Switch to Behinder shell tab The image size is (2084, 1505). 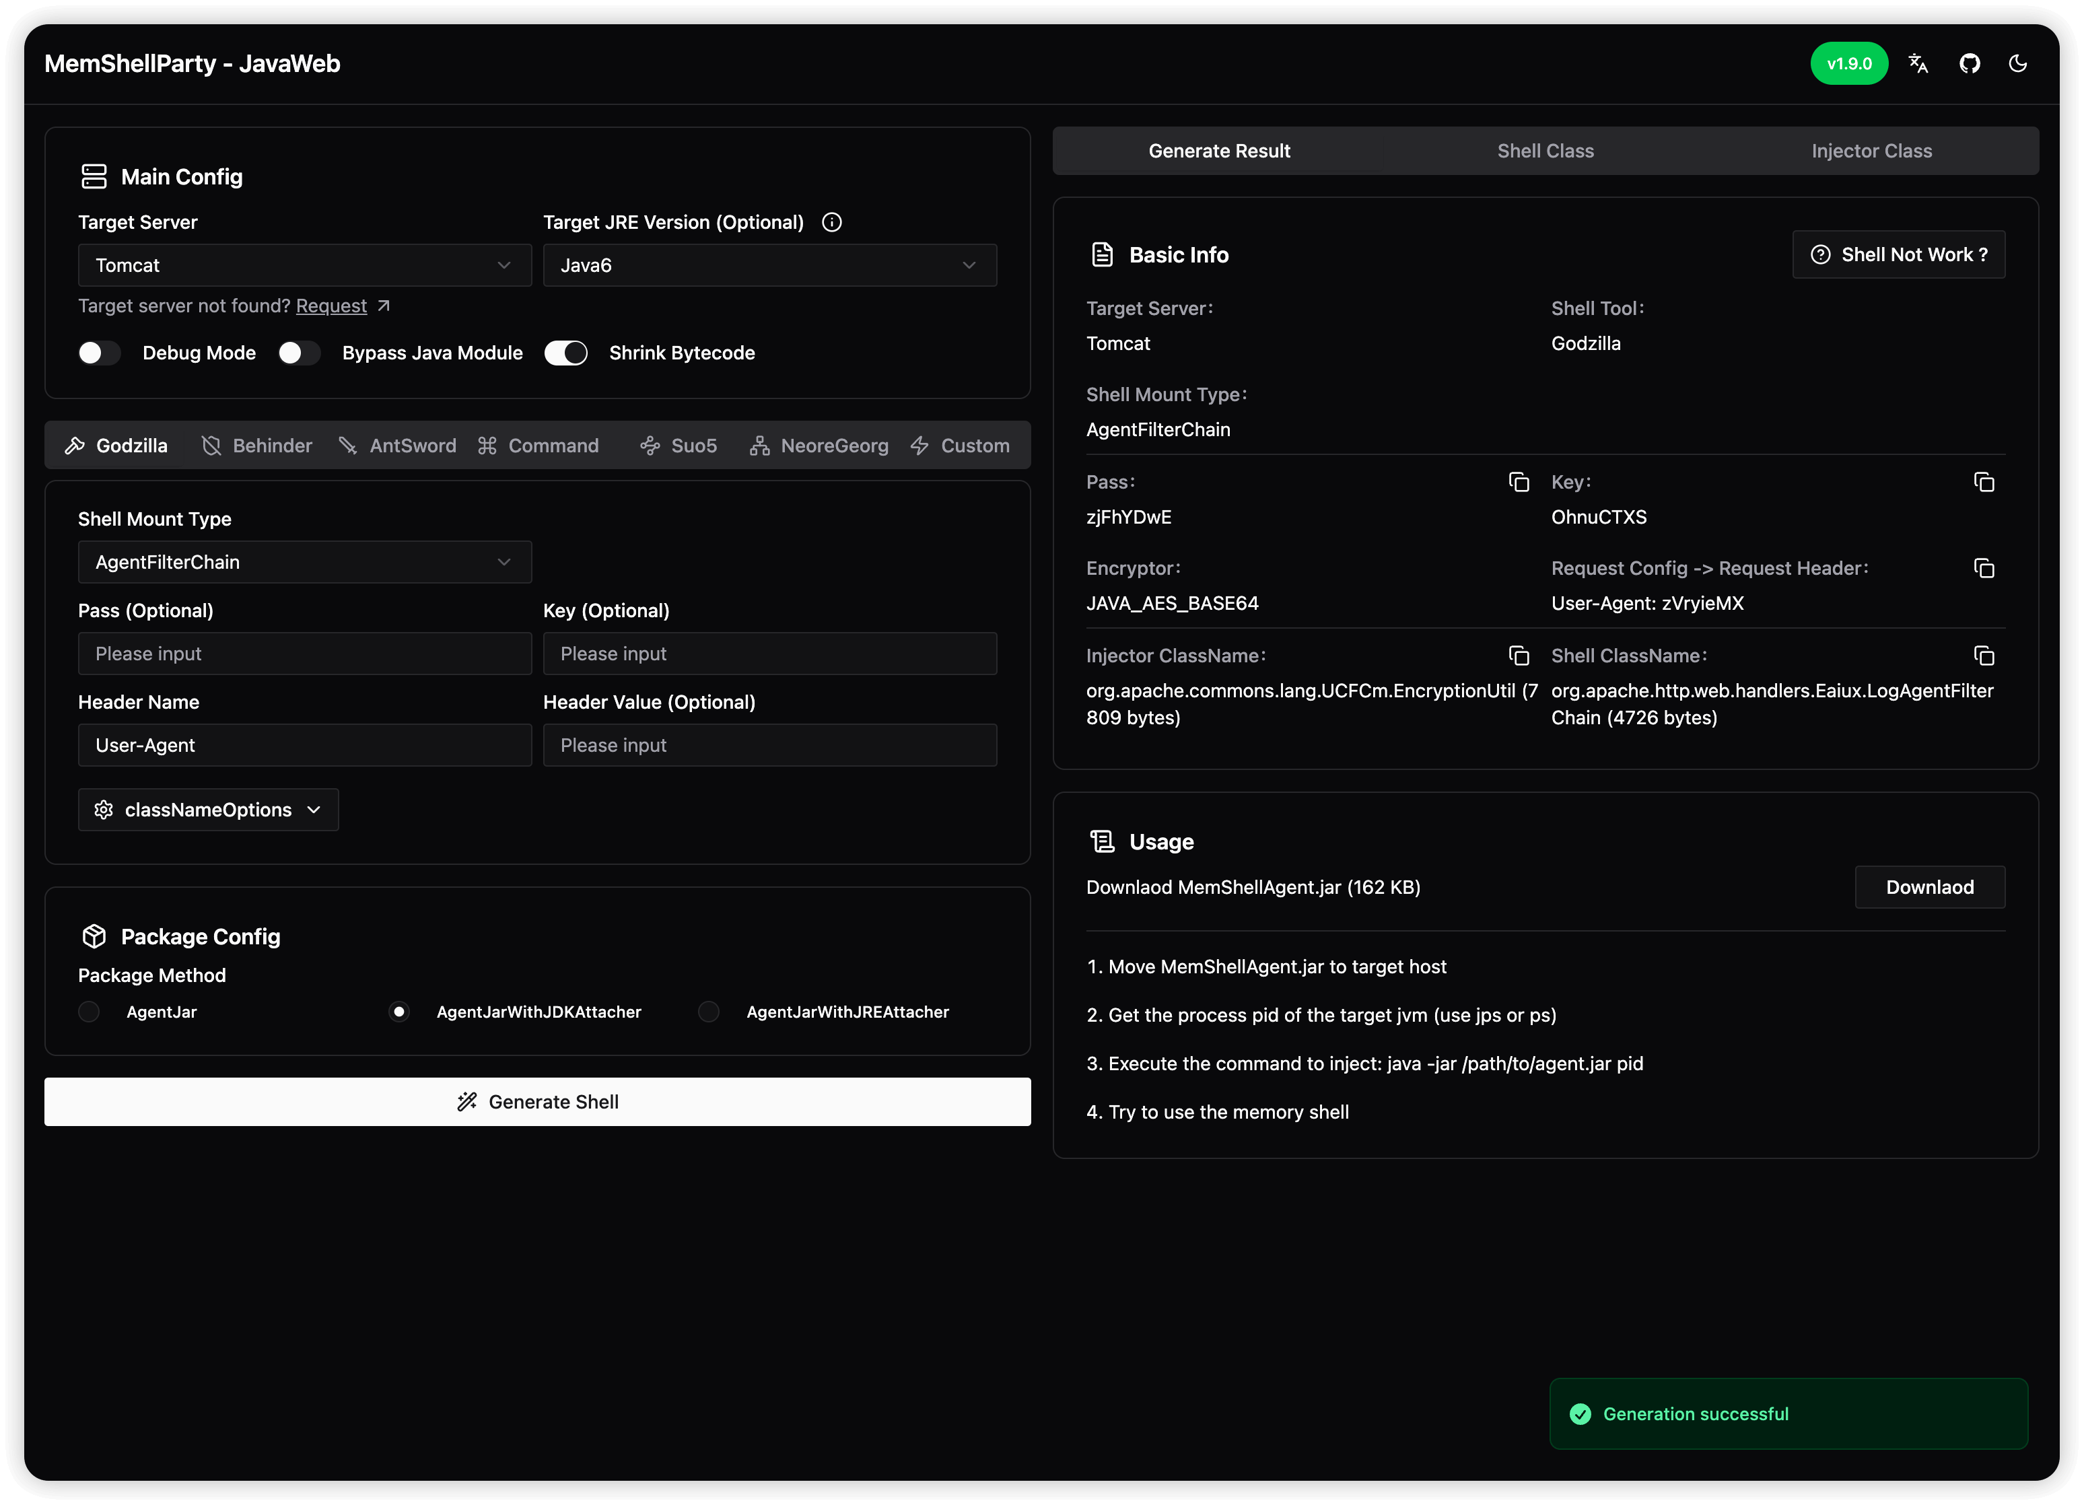pos(256,446)
